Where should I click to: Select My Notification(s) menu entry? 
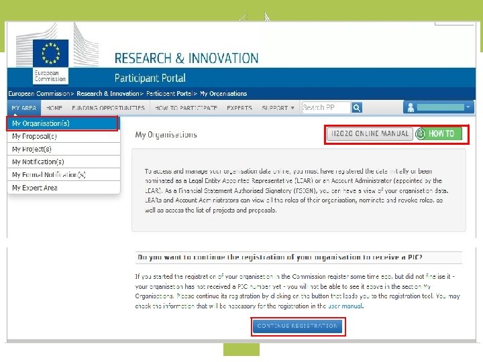[64, 162]
